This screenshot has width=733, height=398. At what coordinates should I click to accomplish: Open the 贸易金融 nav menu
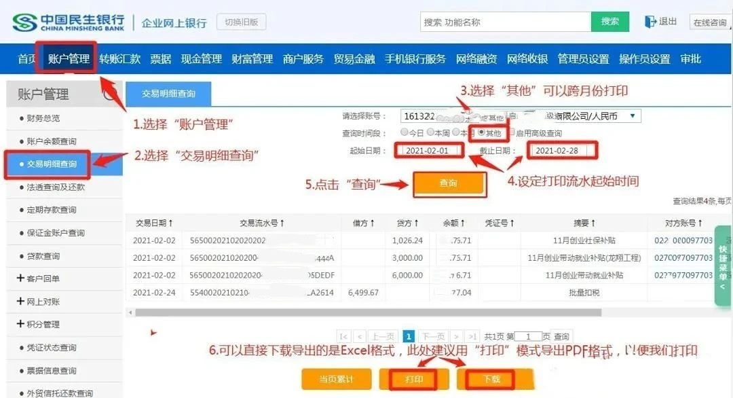(354, 59)
